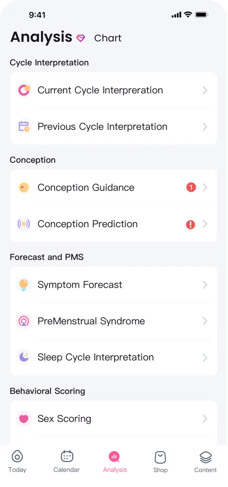Image resolution: width=228 pixels, height=487 pixels.
Task: Select the Conception Guidance egg icon
Action: 24,188
